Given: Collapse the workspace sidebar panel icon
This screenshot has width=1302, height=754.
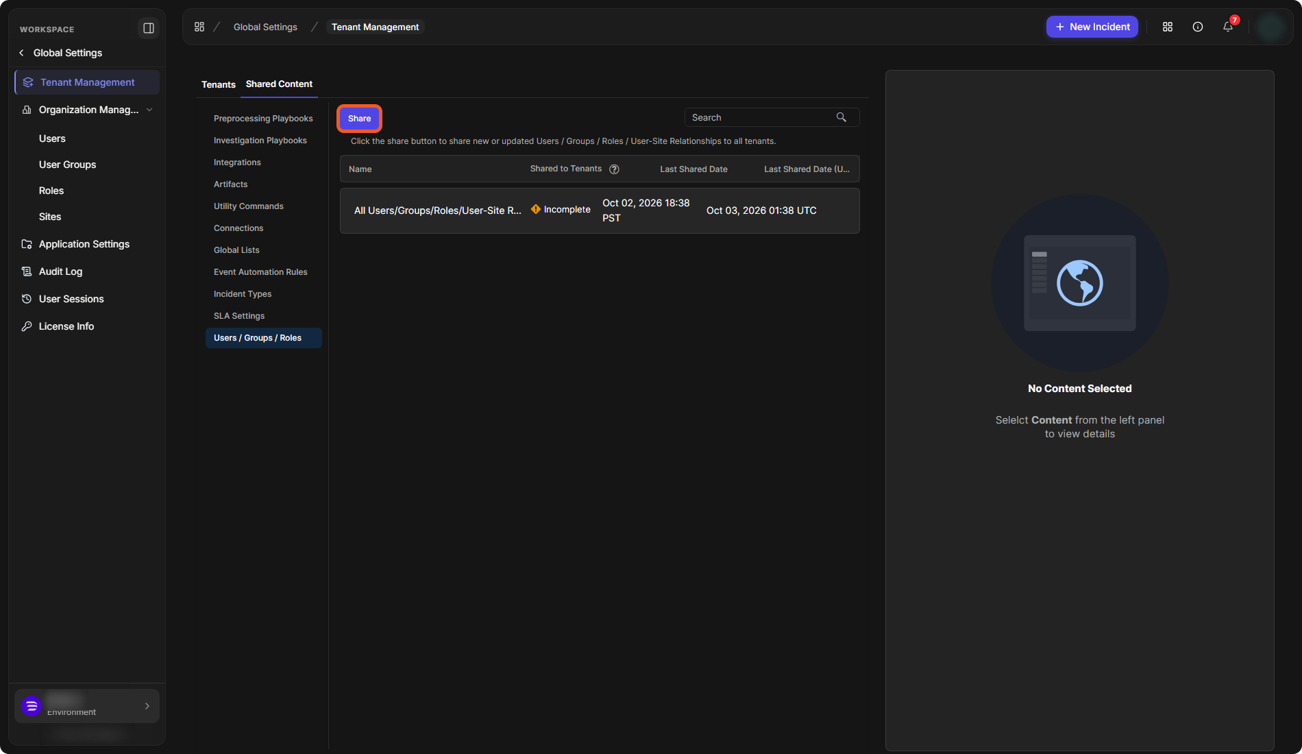Looking at the screenshot, I should click(x=148, y=28).
